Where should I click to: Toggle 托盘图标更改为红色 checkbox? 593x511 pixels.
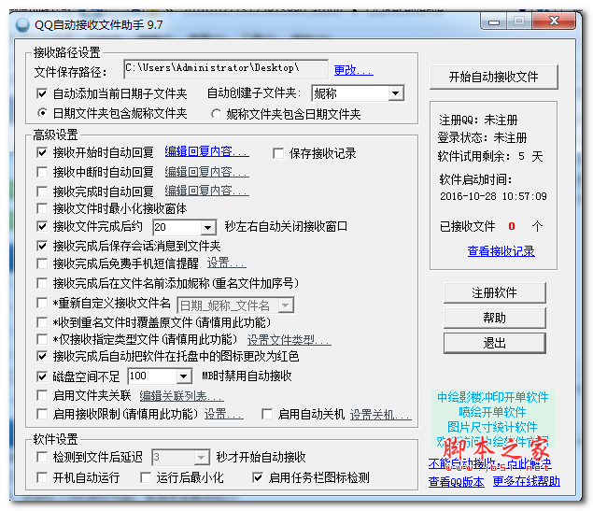42,356
